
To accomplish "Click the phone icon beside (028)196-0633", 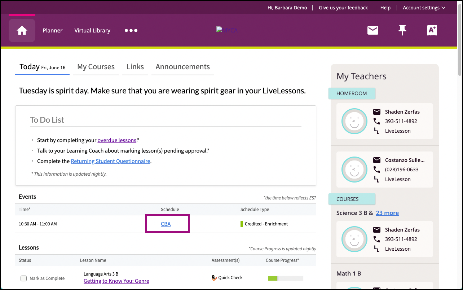I will [376, 170].
